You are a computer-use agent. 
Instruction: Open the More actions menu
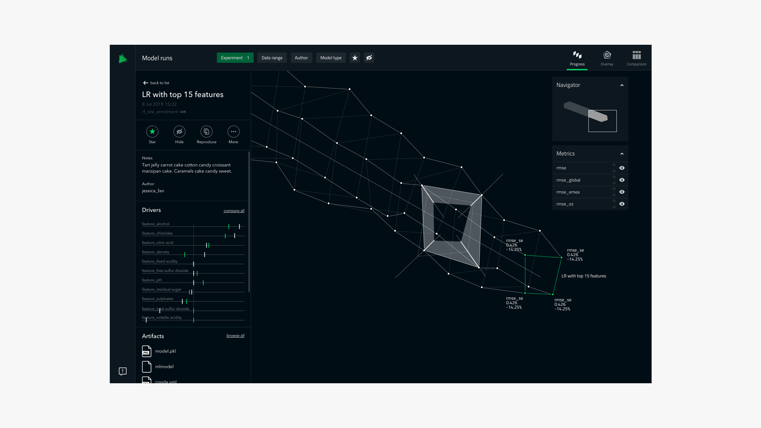click(233, 132)
